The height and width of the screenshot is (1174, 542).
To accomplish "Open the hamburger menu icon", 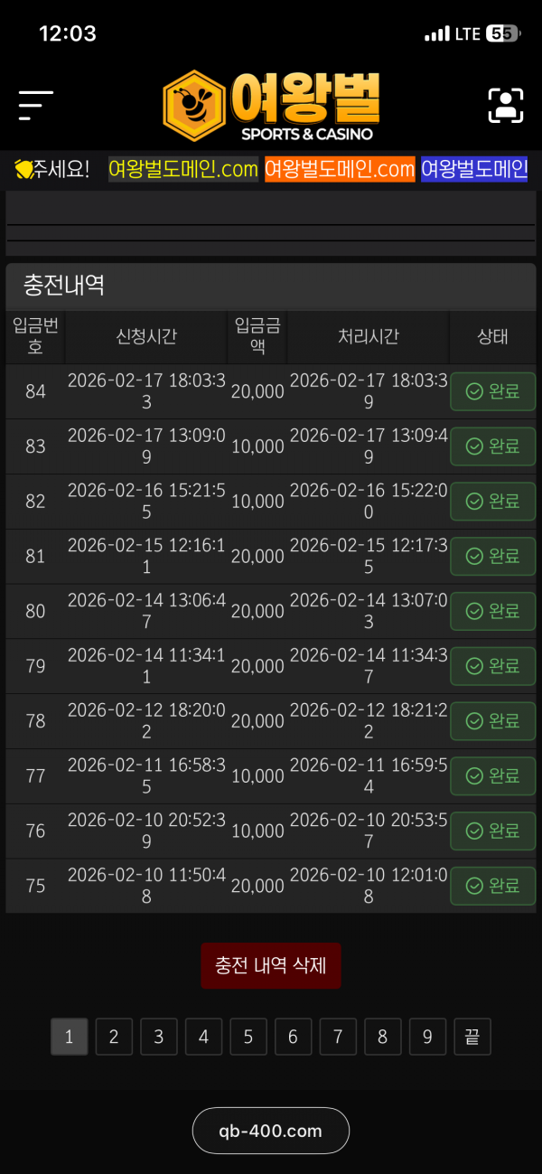I will pyautogui.click(x=35, y=106).
